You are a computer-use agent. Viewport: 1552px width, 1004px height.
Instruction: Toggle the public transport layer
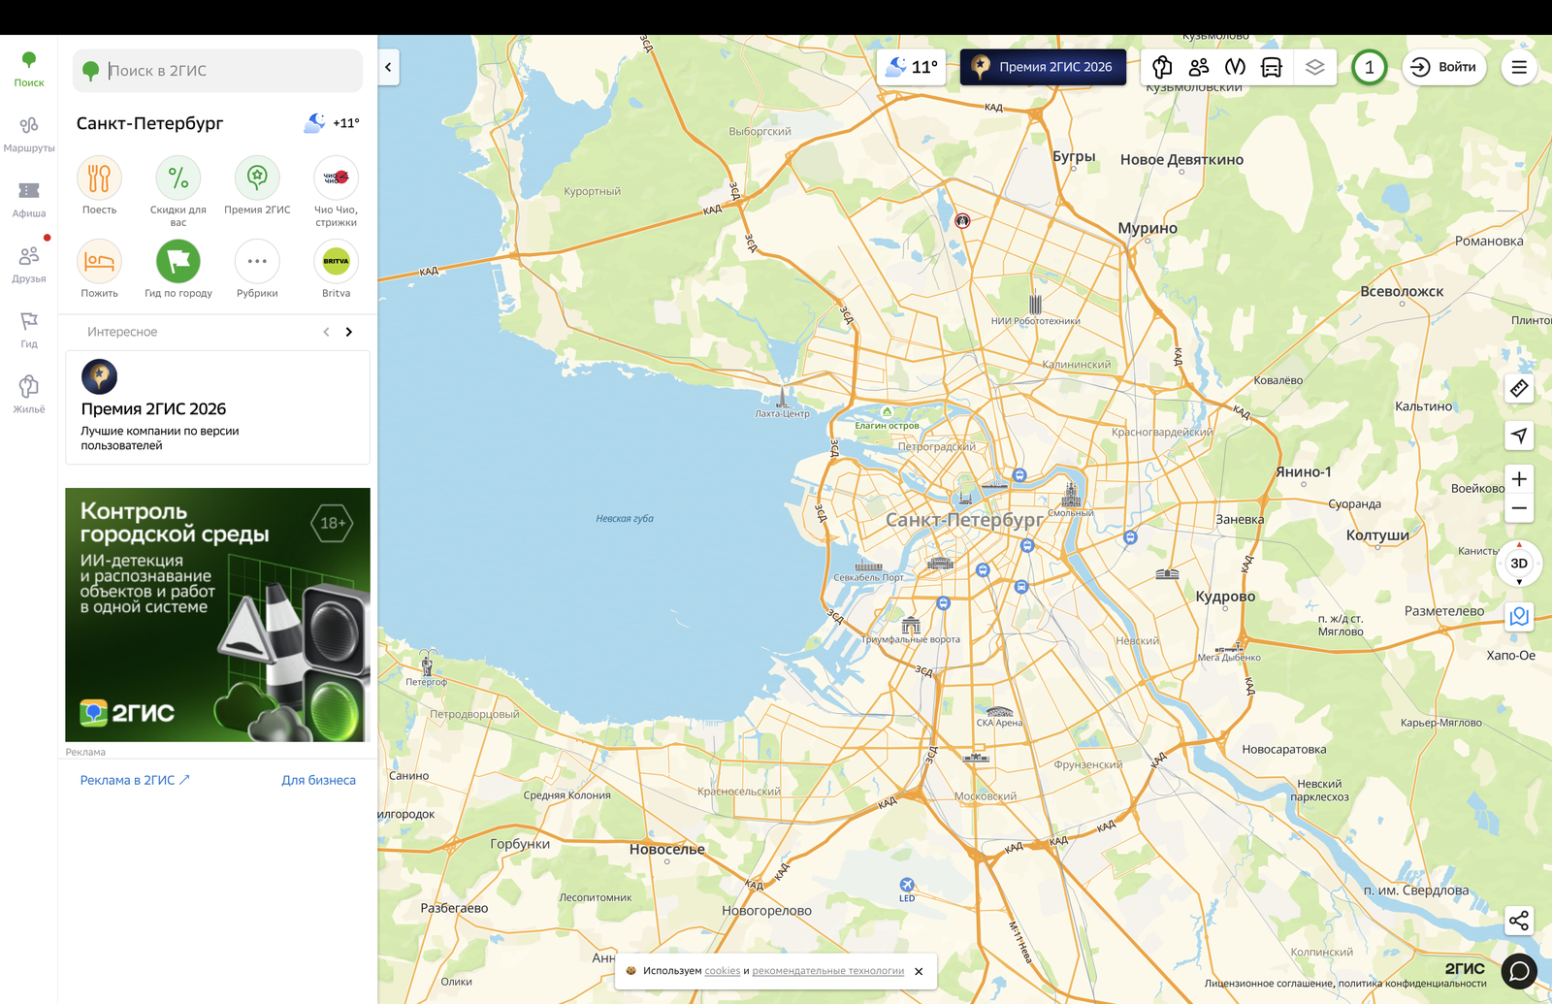coord(1272,67)
